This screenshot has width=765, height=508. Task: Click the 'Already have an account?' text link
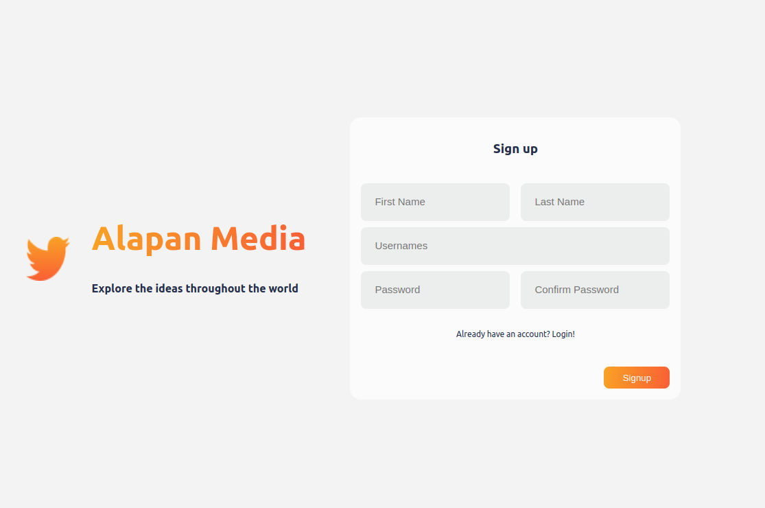coord(502,334)
